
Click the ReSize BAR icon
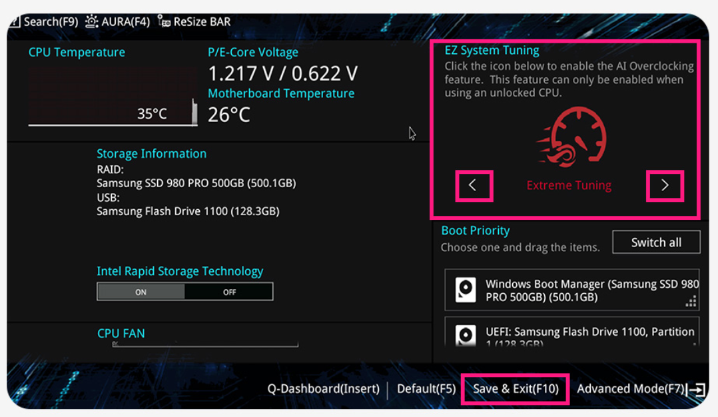point(164,21)
